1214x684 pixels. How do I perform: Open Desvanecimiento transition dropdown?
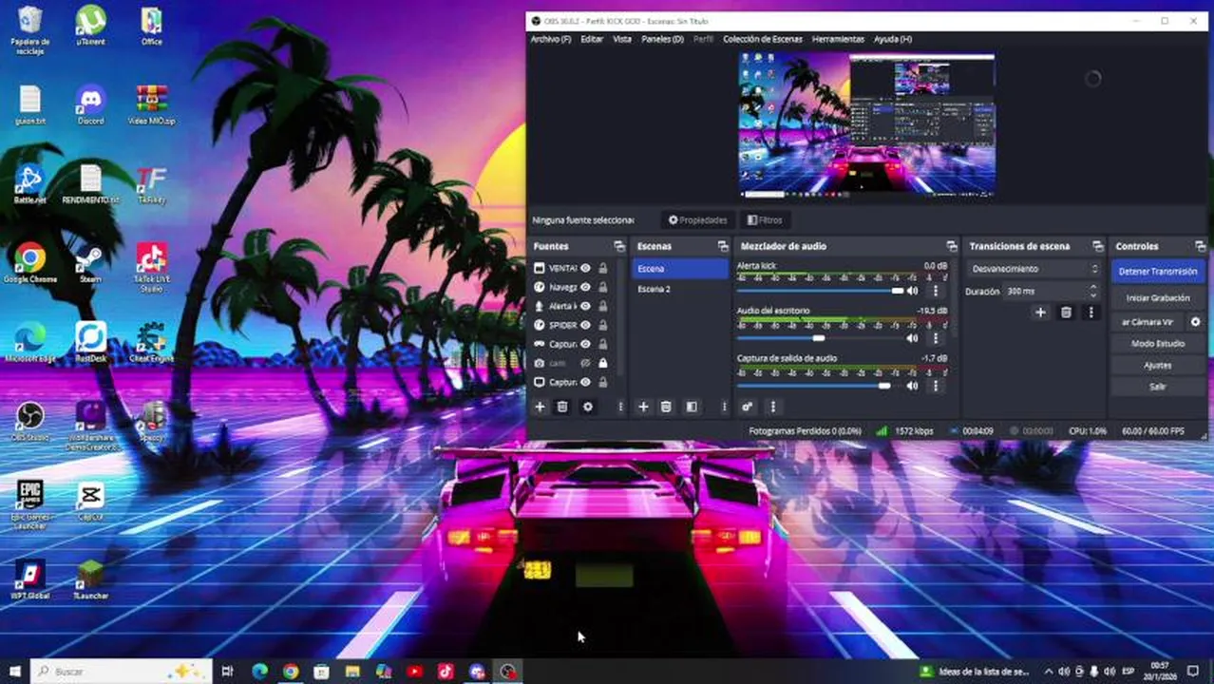point(1034,269)
